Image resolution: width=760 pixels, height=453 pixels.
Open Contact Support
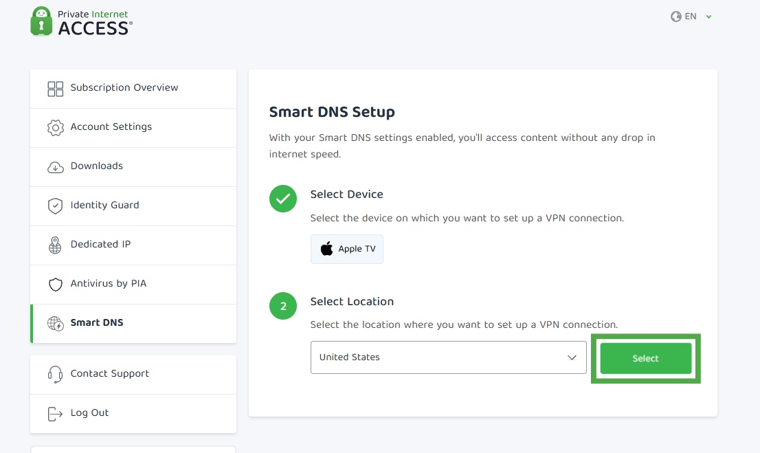(133, 375)
